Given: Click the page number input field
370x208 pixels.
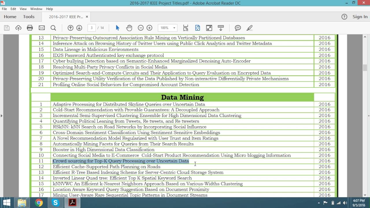Looking at the screenshot, I should (91, 28).
